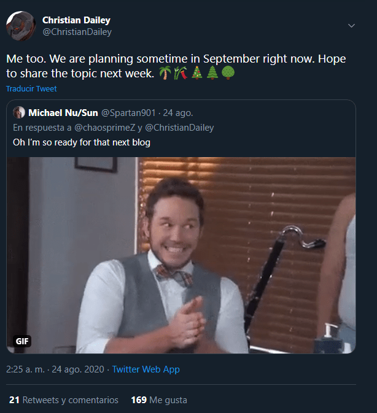Open Michael Nu/Sun's small avatar
The image size is (377, 413).
pyautogui.click(x=19, y=113)
